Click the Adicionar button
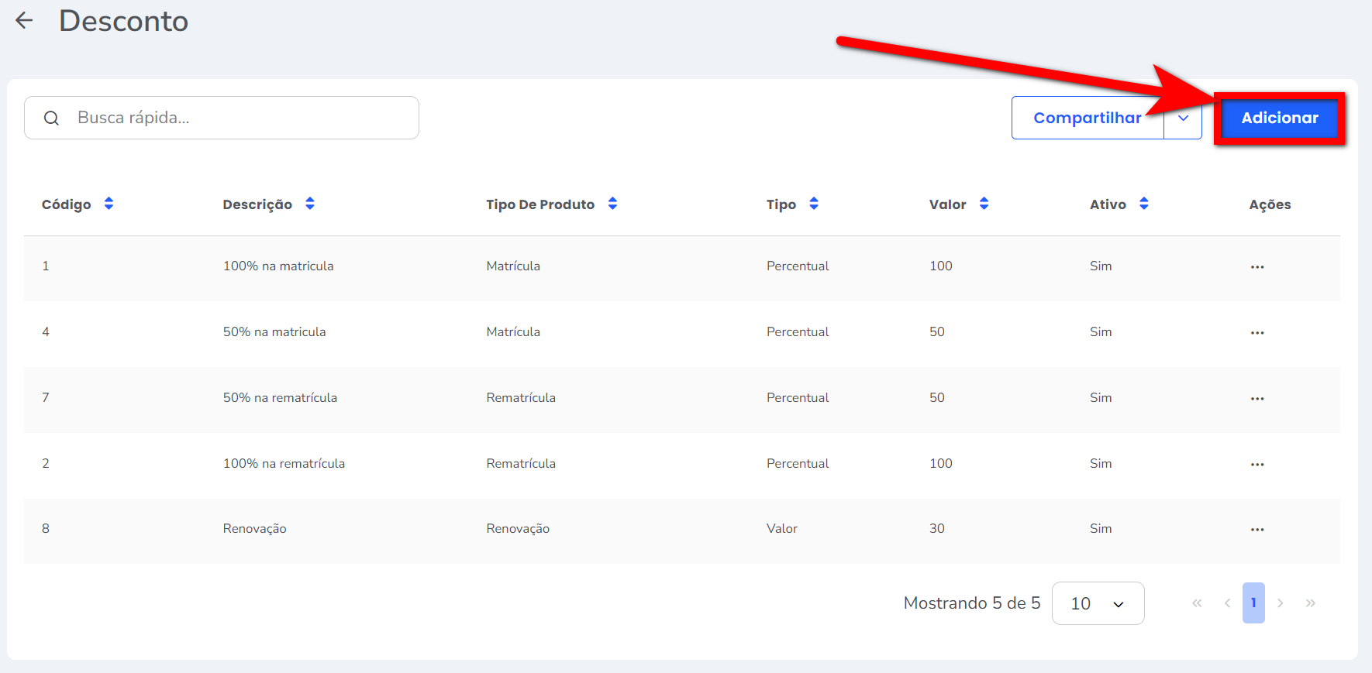Viewport: 1372px width, 673px height. [x=1279, y=118]
